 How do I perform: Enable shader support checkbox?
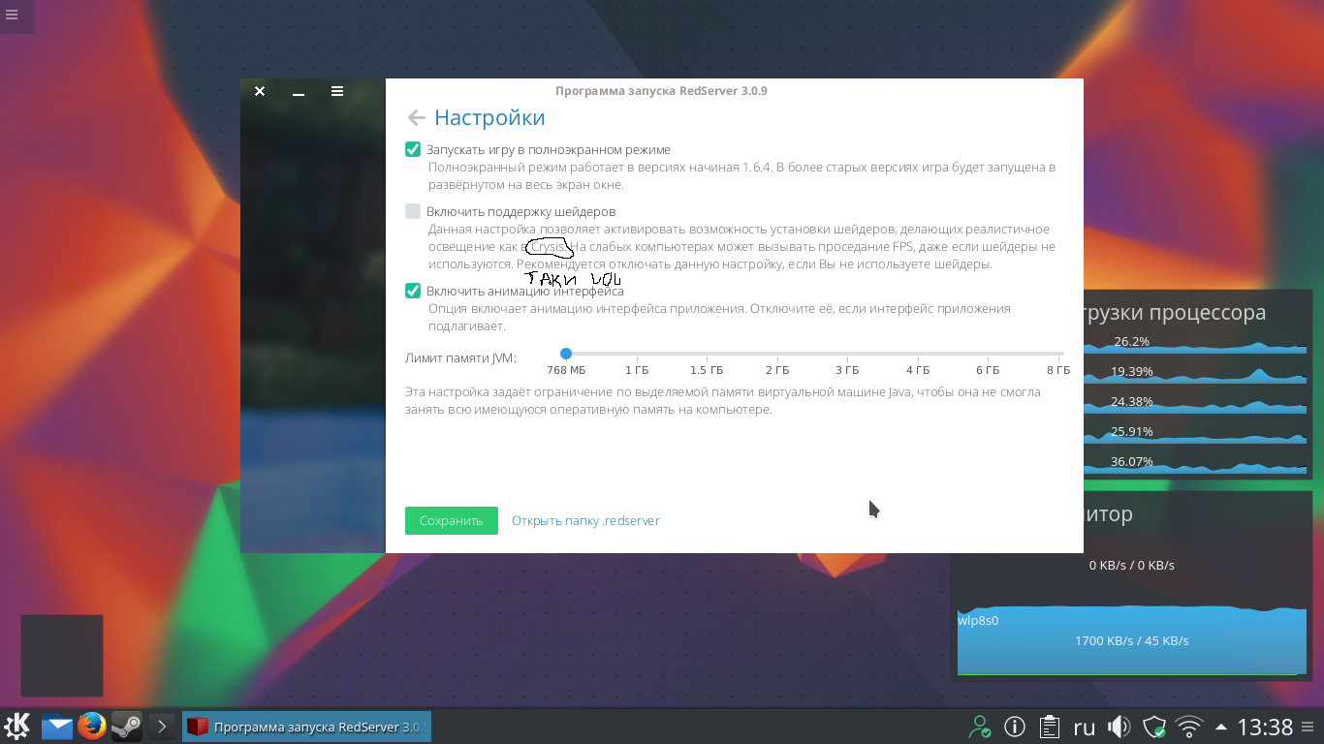click(x=413, y=211)
